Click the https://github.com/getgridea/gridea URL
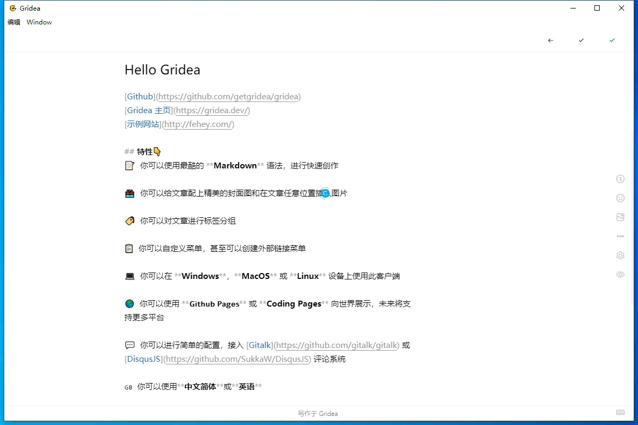 [x=229, y=97]
